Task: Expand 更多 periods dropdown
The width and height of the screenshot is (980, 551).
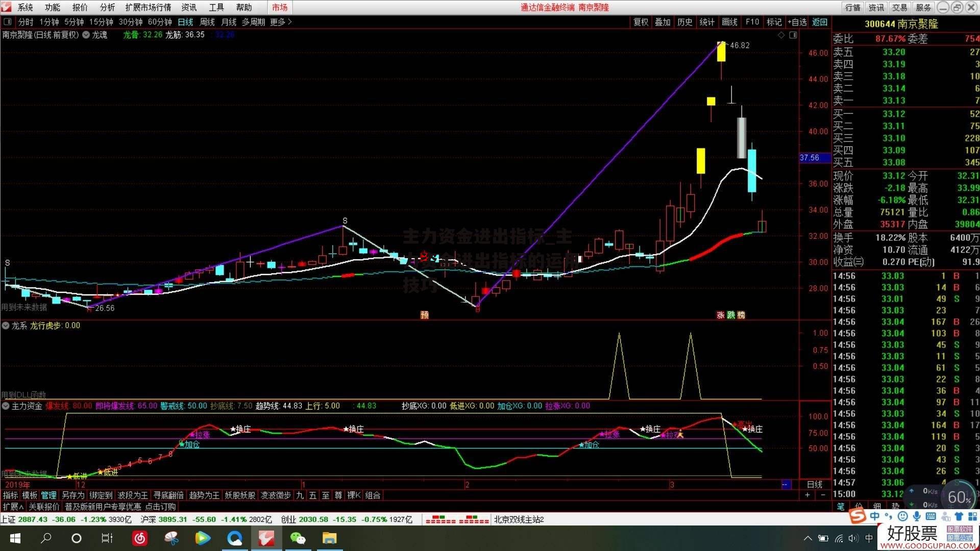Action: [281, 22]
